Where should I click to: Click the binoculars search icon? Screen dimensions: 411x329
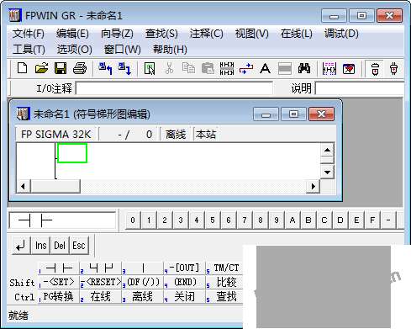point(304,68)
